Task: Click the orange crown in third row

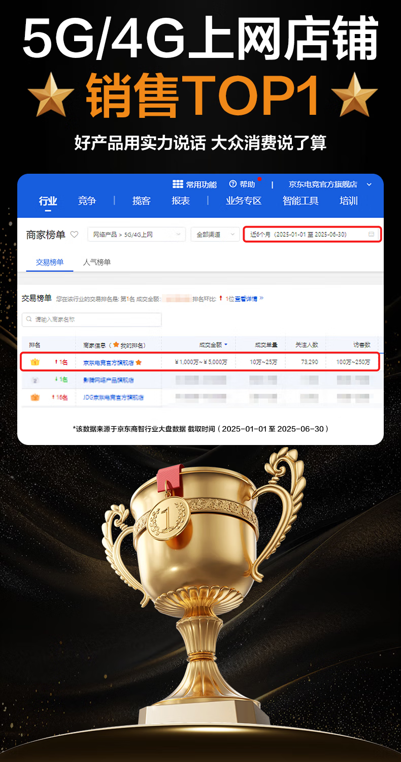Action: [x=35, y=397]
